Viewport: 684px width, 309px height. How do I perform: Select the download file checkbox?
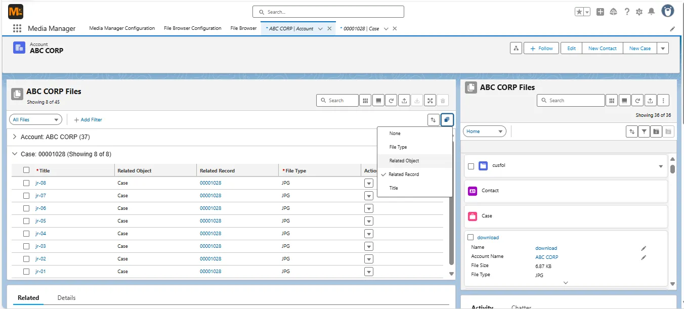[x=471, y=237]
